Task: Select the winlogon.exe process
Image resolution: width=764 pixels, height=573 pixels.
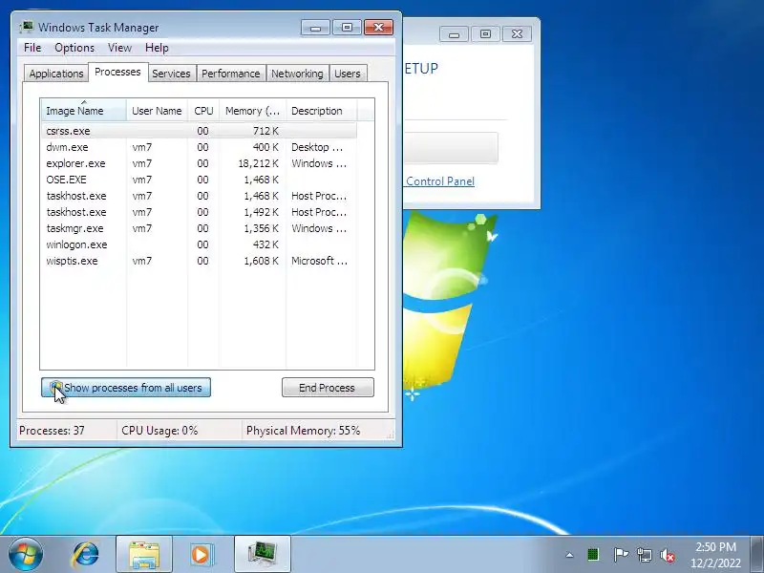Action: click(200, 244)
